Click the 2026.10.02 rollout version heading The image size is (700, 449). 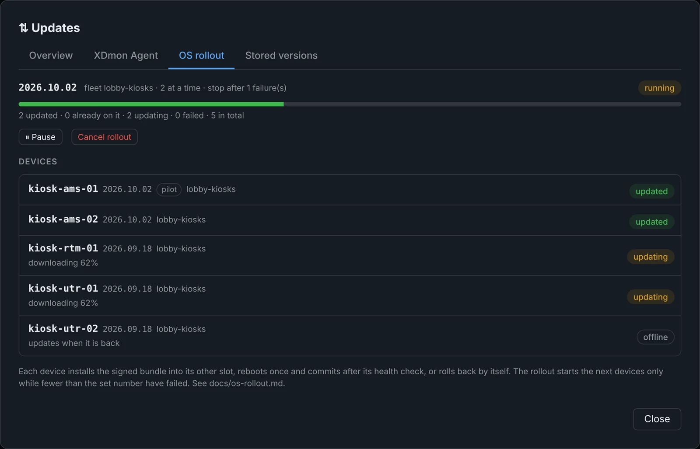[48, 87]
